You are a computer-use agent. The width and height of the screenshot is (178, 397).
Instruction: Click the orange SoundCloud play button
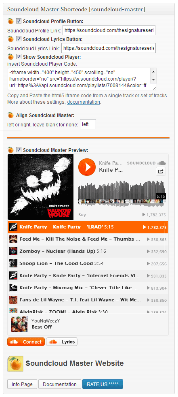tap(87, 167)
